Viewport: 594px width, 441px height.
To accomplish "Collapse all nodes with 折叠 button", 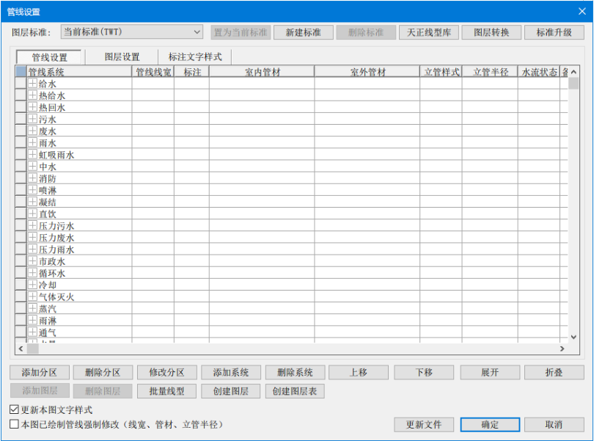I will [x=554, y=372].
